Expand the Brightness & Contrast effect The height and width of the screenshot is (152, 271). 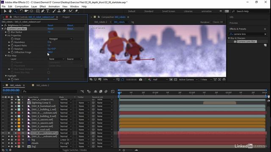pos(3,25)
